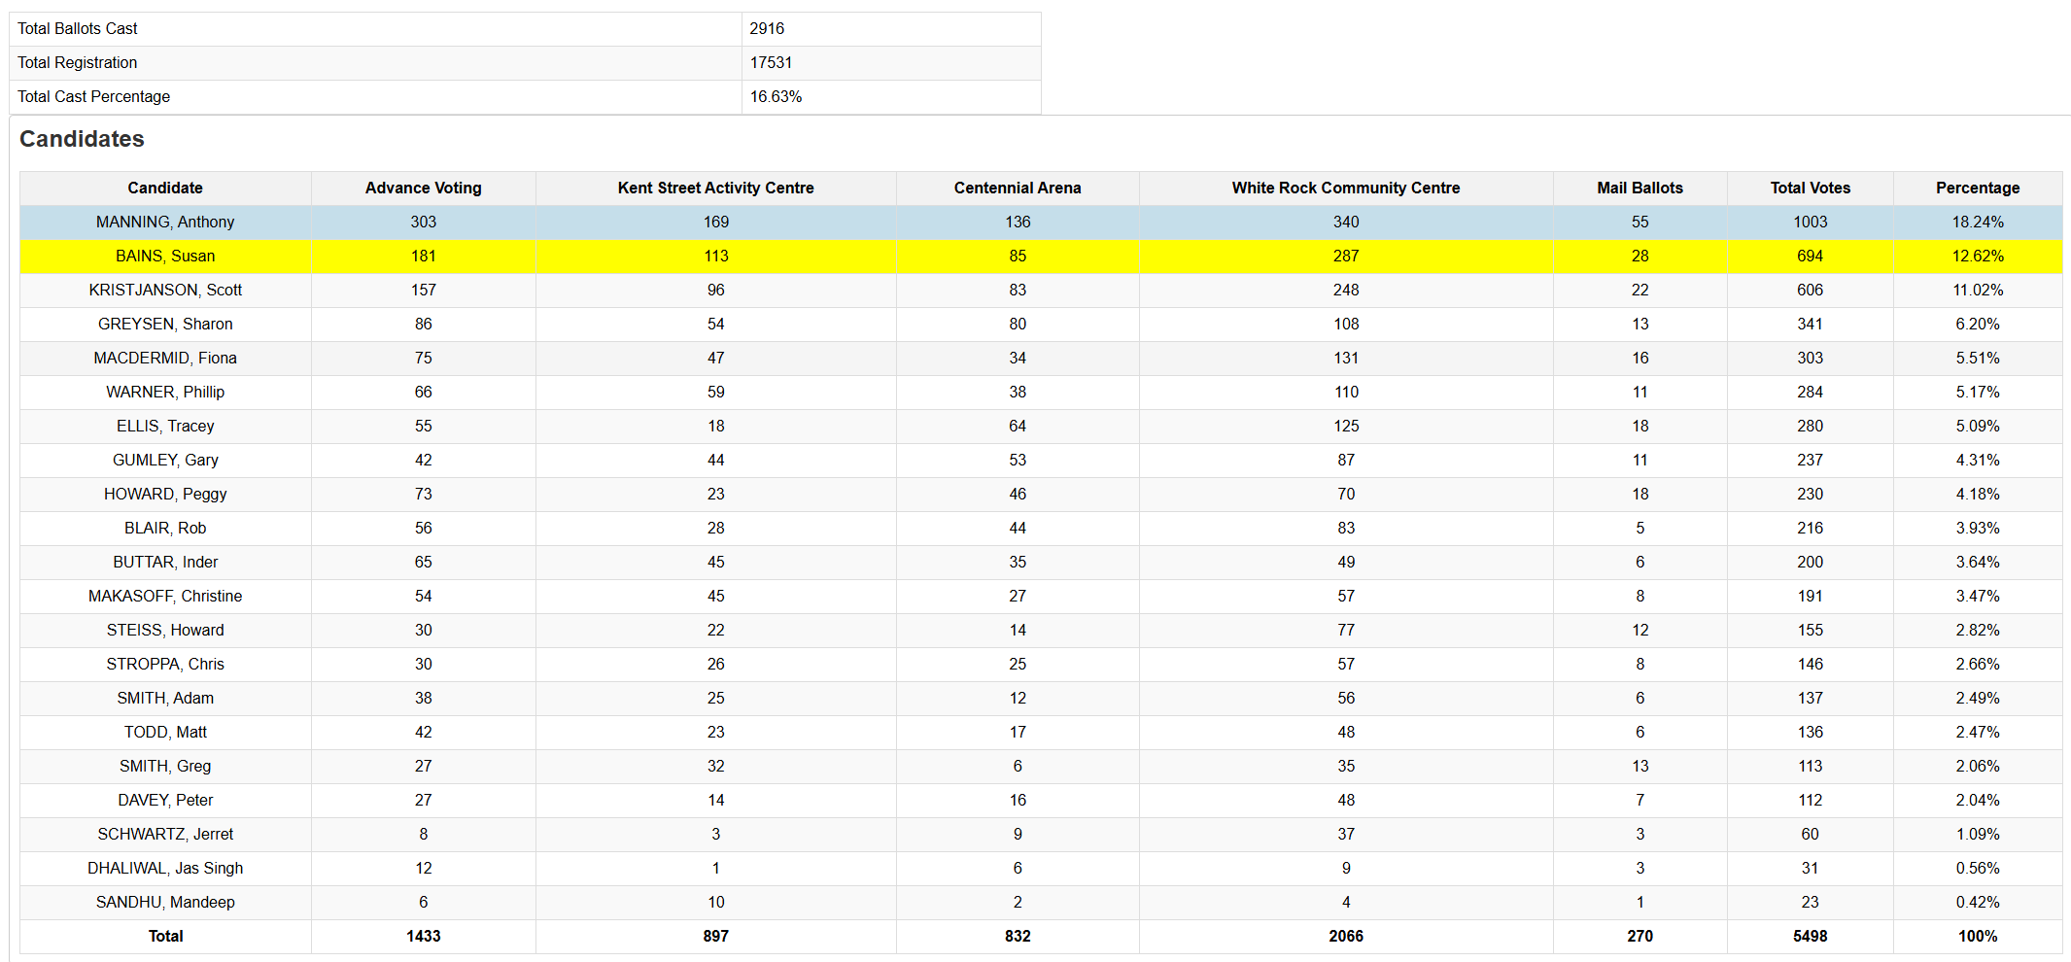Image resolution: width=2071 pixels, height=962 pixels.
Task: Select KRISTJANSON, Scott in the candidate list
Action: [165, 290]
